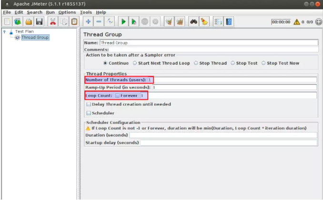Click the Stop test round icon
Screen dimensions: 323x200
pos(145,21)
